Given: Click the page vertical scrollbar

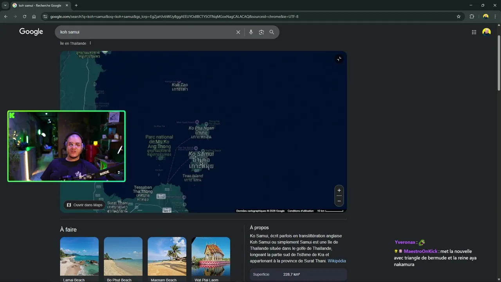Looking at the screenshot, I should coord(499,63).
